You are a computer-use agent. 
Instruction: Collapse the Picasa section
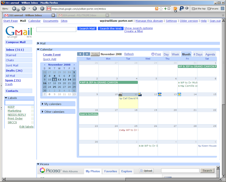click(x=38, y=164)
